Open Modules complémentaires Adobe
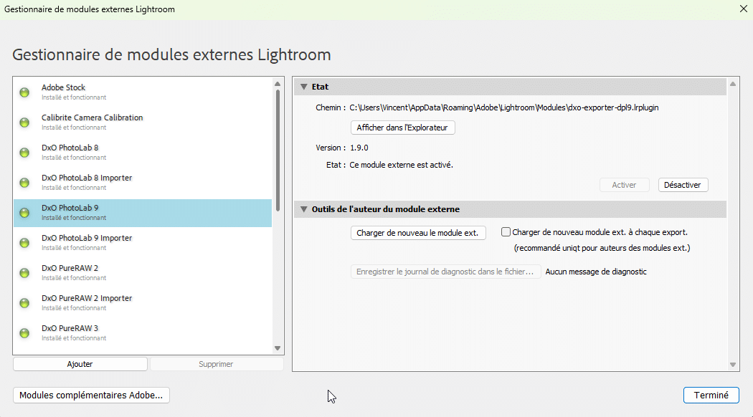Image resolution: width=753 pixels, height=417 pixels. 91,395
